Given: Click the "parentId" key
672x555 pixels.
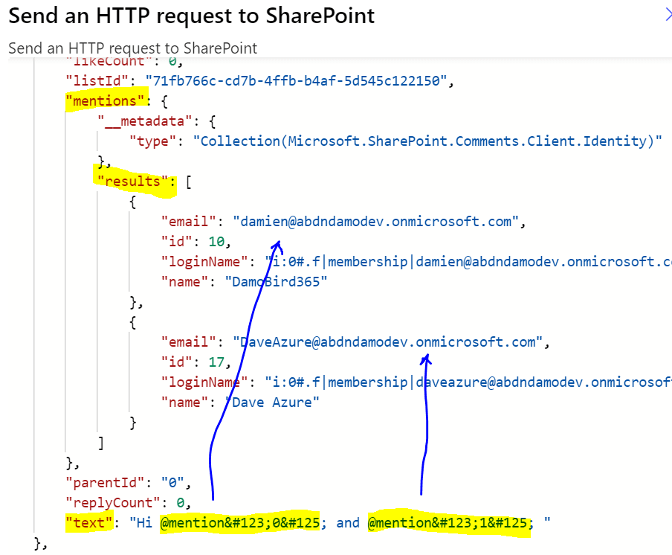Looking at the screenshot, I should coord(105,483).
